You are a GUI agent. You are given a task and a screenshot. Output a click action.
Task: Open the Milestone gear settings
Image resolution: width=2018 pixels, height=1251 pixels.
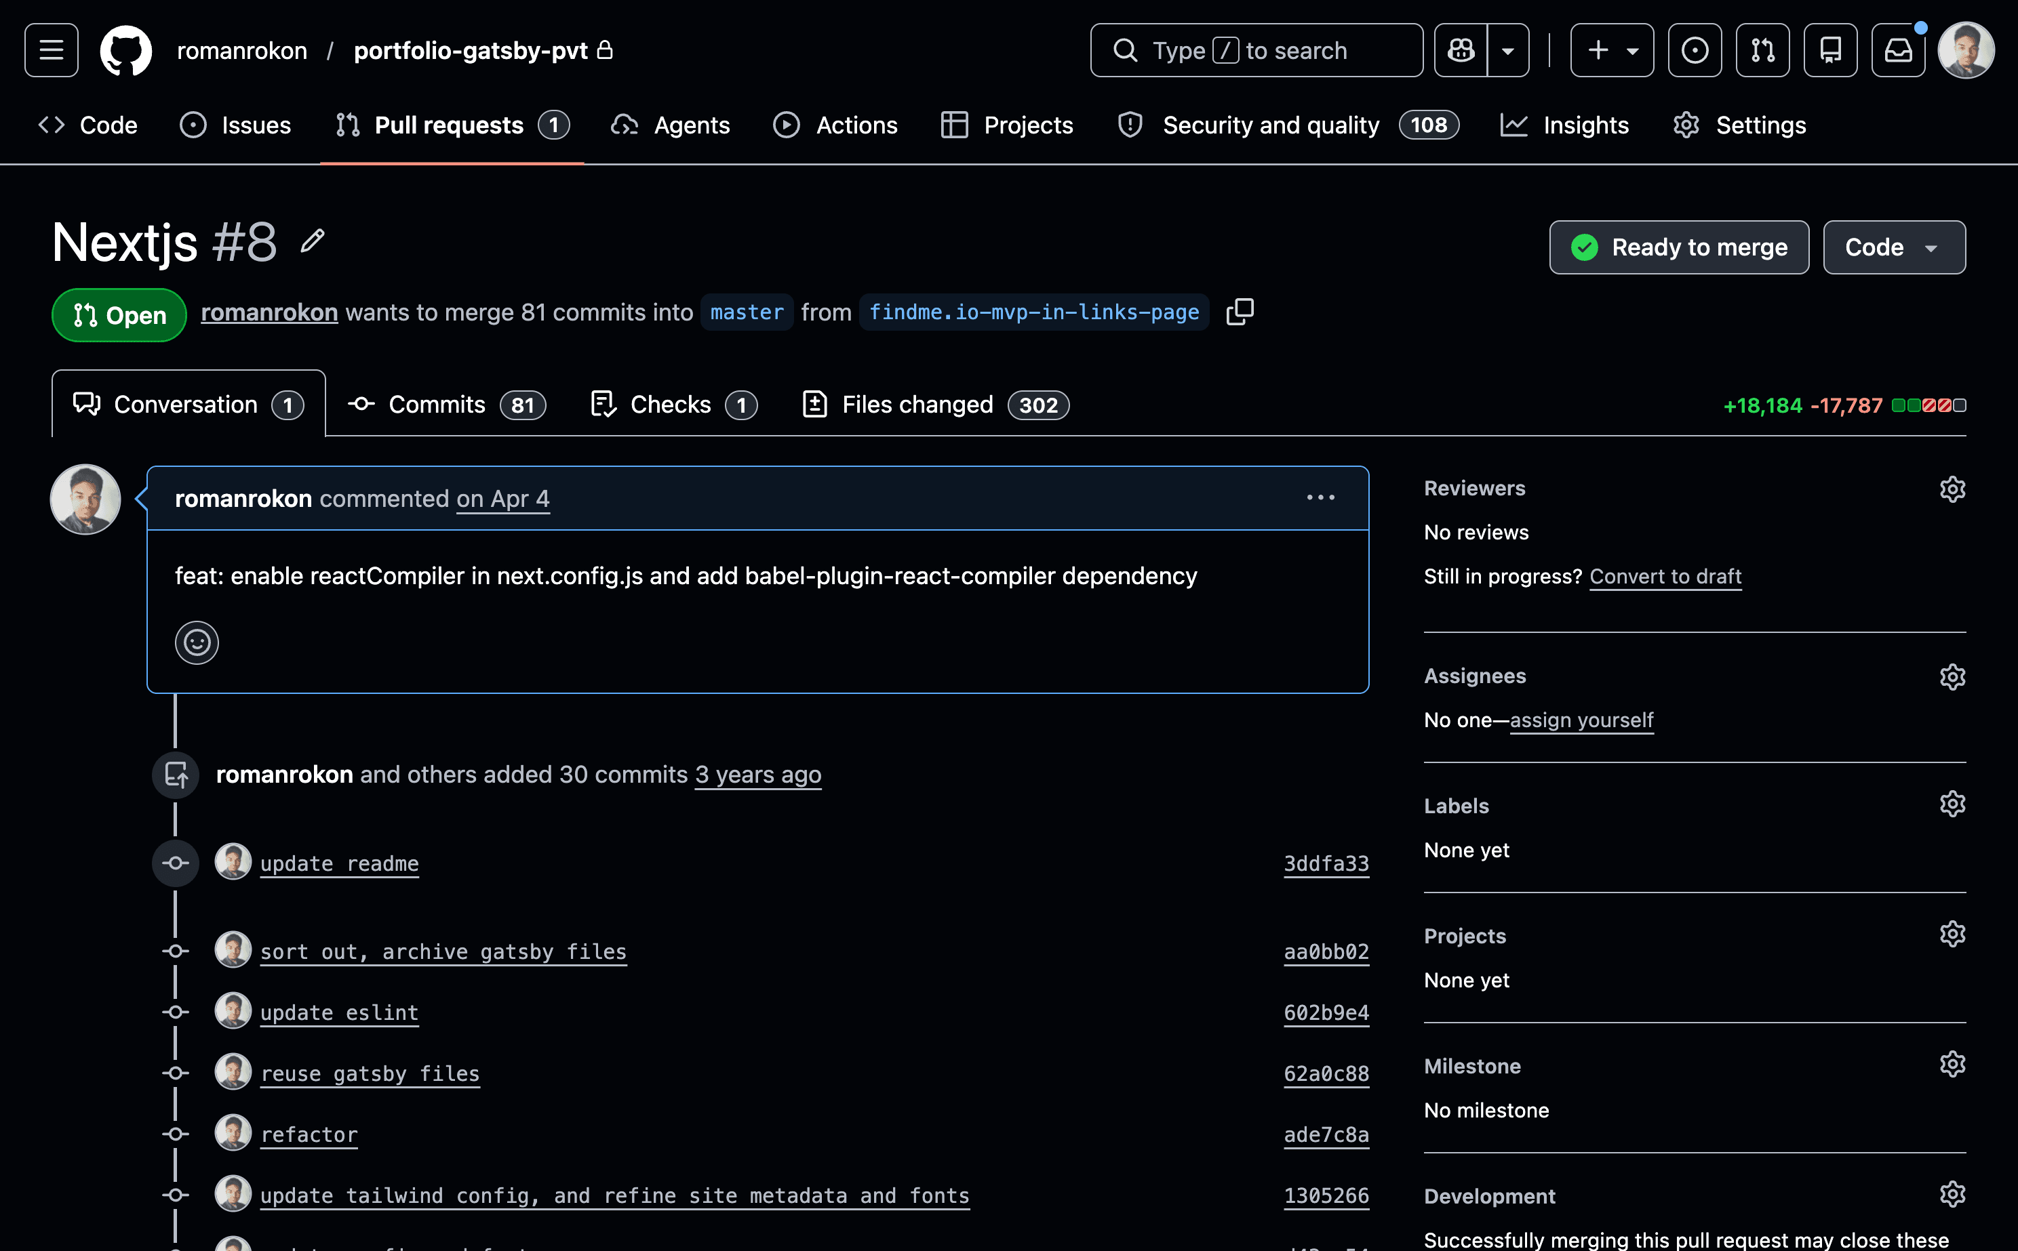(x=1953, y=1064)
